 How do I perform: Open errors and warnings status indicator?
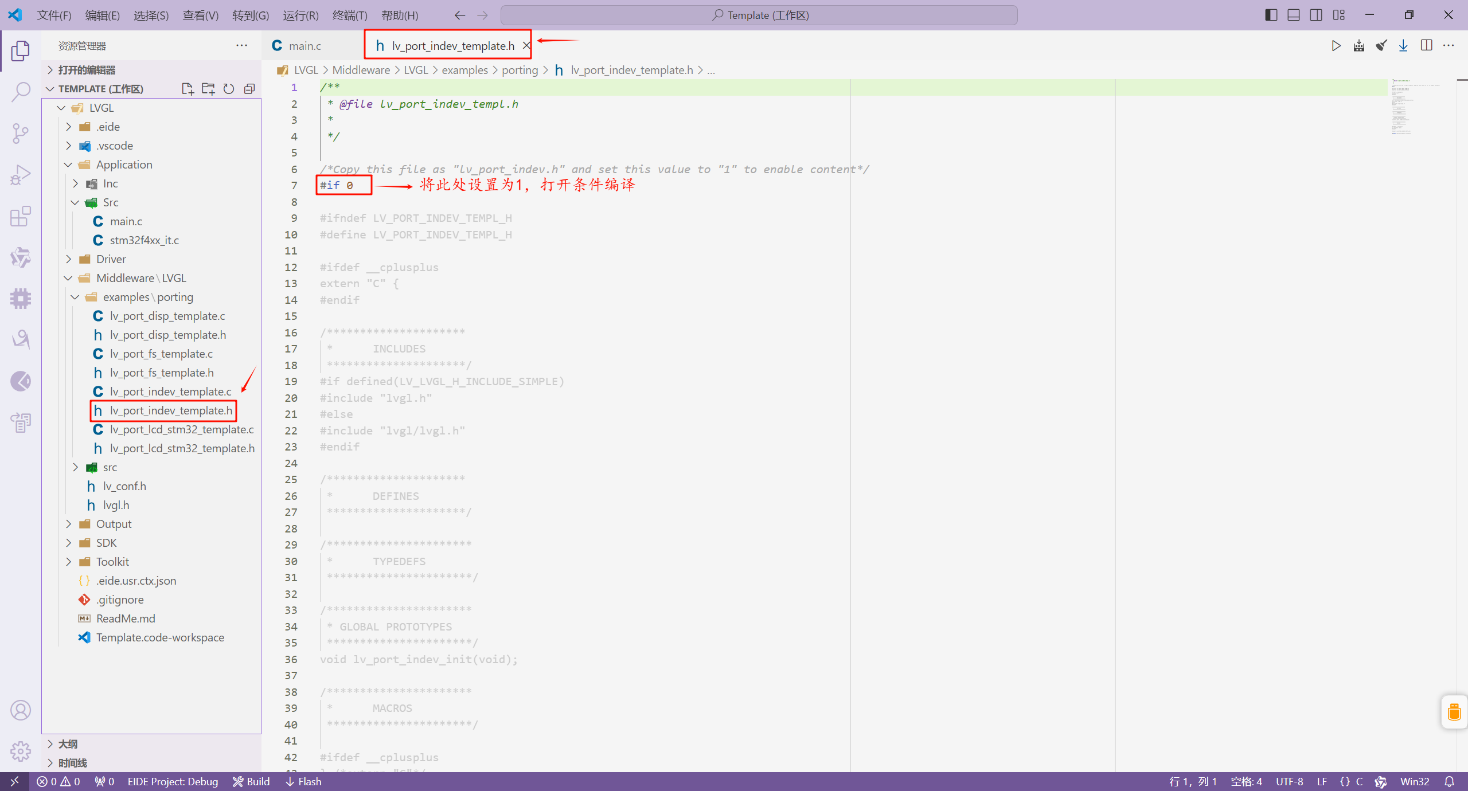tap(58, 781)
